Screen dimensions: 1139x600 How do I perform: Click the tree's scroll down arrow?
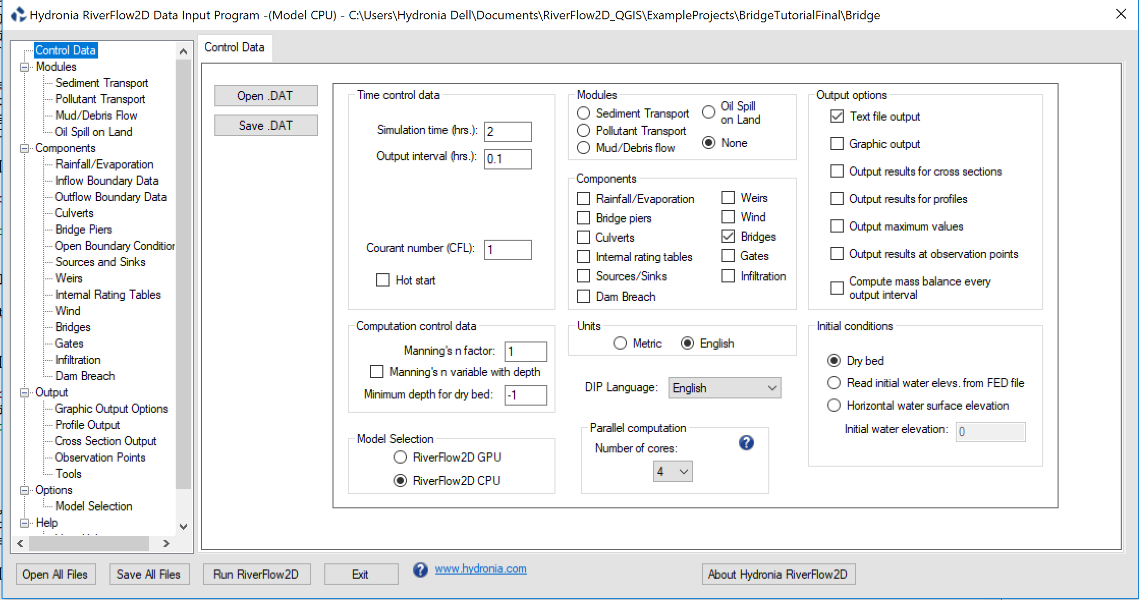(183, 527)
